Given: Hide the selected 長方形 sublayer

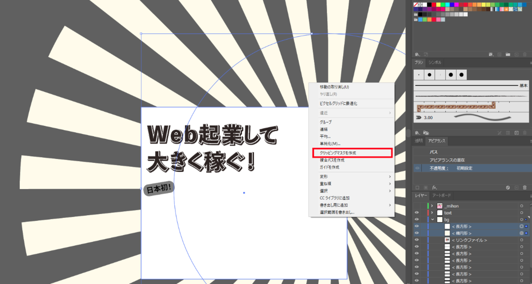Looking at the screenshot, I should pyautogui.click(x=417, y=226).
